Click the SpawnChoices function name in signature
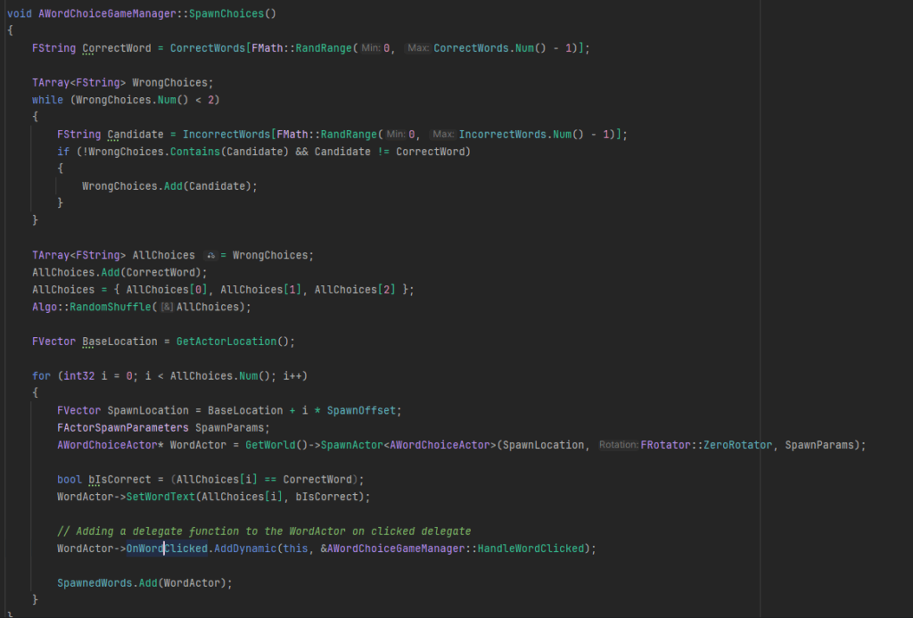The width and height of the screenshot is (913, 618). (x=226, y=13)
